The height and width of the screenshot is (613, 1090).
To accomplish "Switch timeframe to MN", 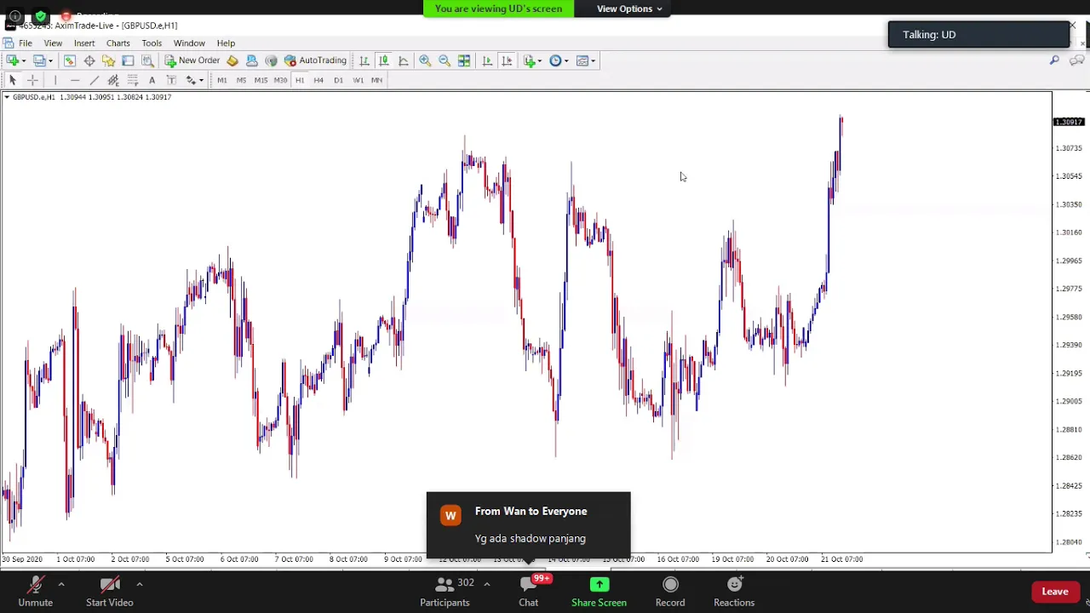I will point(376,80).
